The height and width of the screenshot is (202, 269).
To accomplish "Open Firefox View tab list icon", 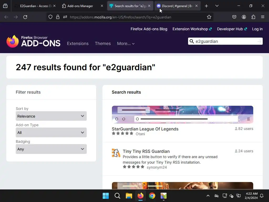I will coord(5,6).
